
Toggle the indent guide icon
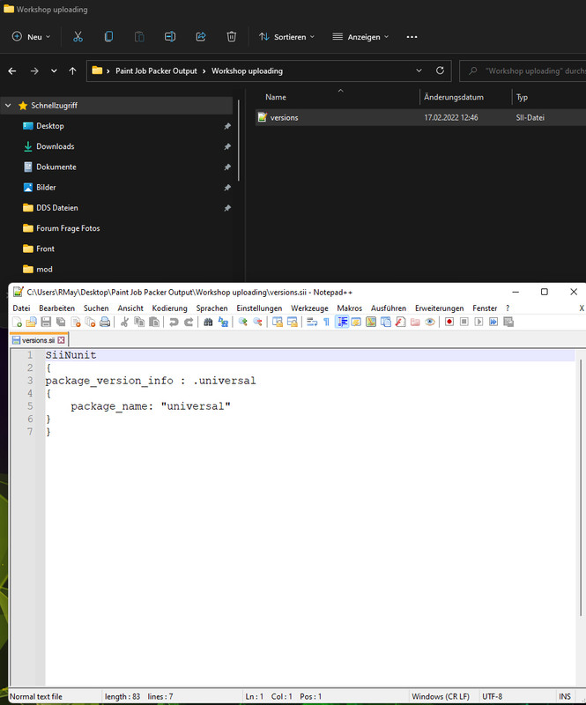pos(342,322)
